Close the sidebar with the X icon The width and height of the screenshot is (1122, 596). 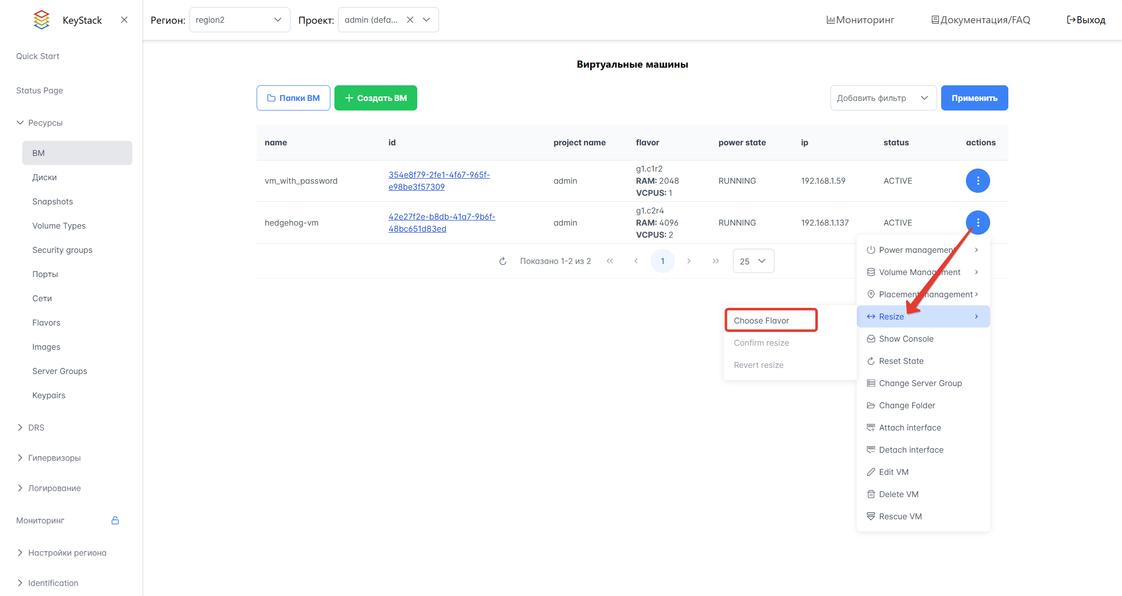(x=124, y=20)
